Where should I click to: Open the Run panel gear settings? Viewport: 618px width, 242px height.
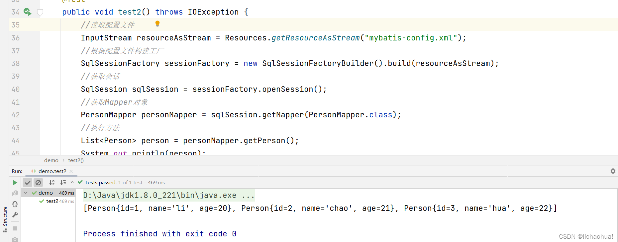click(613, 171)
